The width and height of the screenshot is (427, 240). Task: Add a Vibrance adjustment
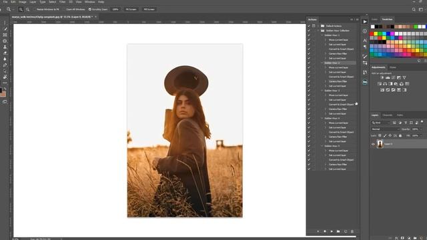[x=404, y=77]
